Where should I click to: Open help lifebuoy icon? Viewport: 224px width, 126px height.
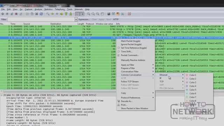pyautogui.click(x=129, y=14)
